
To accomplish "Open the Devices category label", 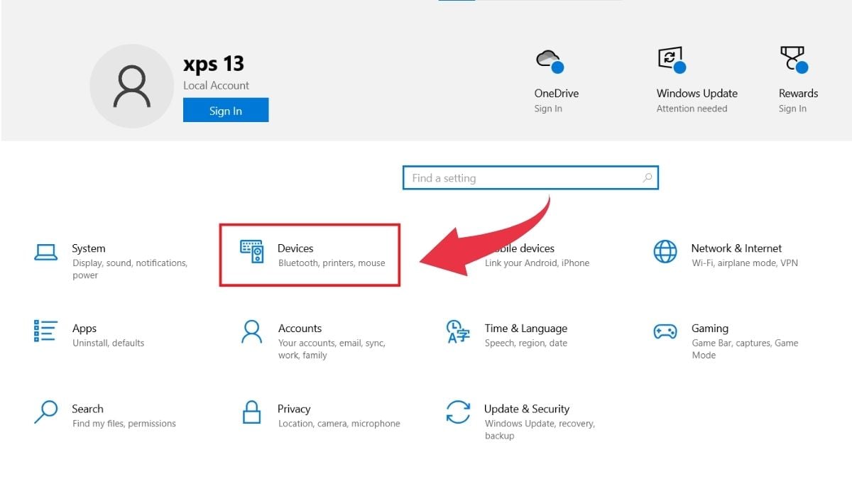I will click(x=295, y=248).
